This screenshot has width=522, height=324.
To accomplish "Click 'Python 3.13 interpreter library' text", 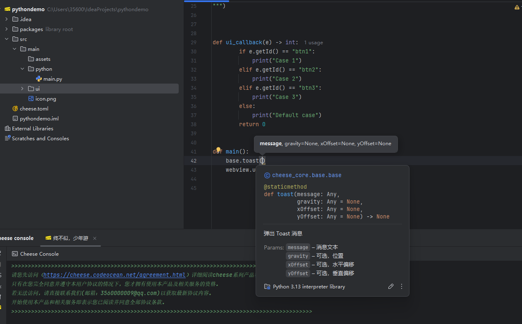I will pyautogui.click(x=309, y=286).
